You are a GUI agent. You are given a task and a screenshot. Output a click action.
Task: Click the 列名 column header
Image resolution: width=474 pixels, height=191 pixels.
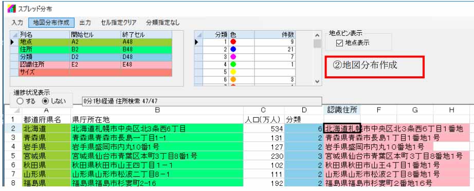pos(44,35)
